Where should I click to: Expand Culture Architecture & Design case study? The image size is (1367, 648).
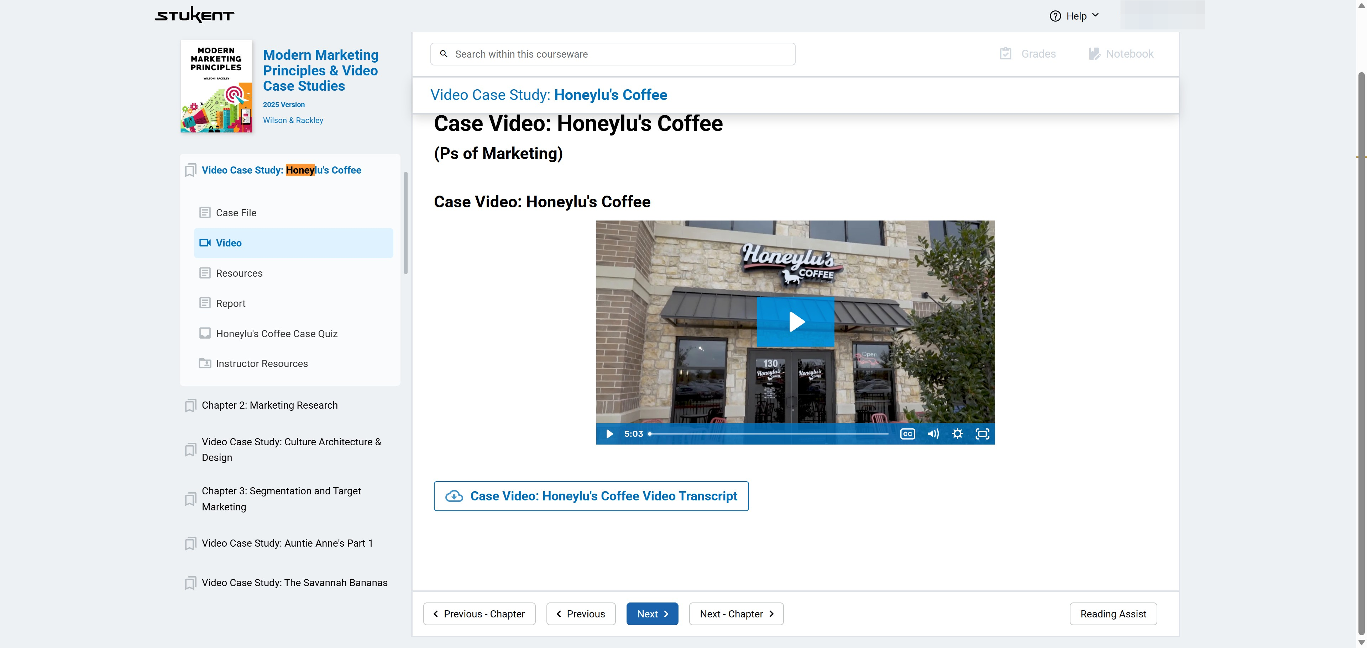coord(291,450)
